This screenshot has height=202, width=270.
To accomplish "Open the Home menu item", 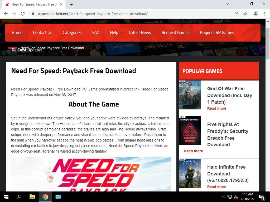I will click(x=17, y=32).
